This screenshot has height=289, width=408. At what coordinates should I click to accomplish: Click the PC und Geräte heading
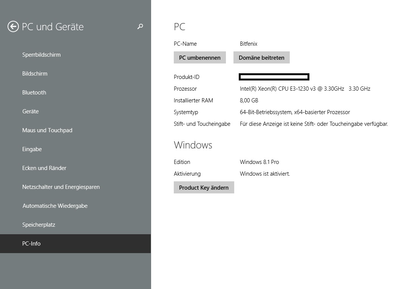(x=53, y=27)
